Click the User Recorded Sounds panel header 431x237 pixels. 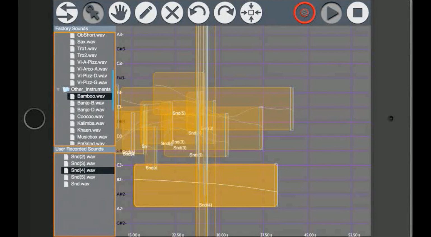[x=85, y=149]
